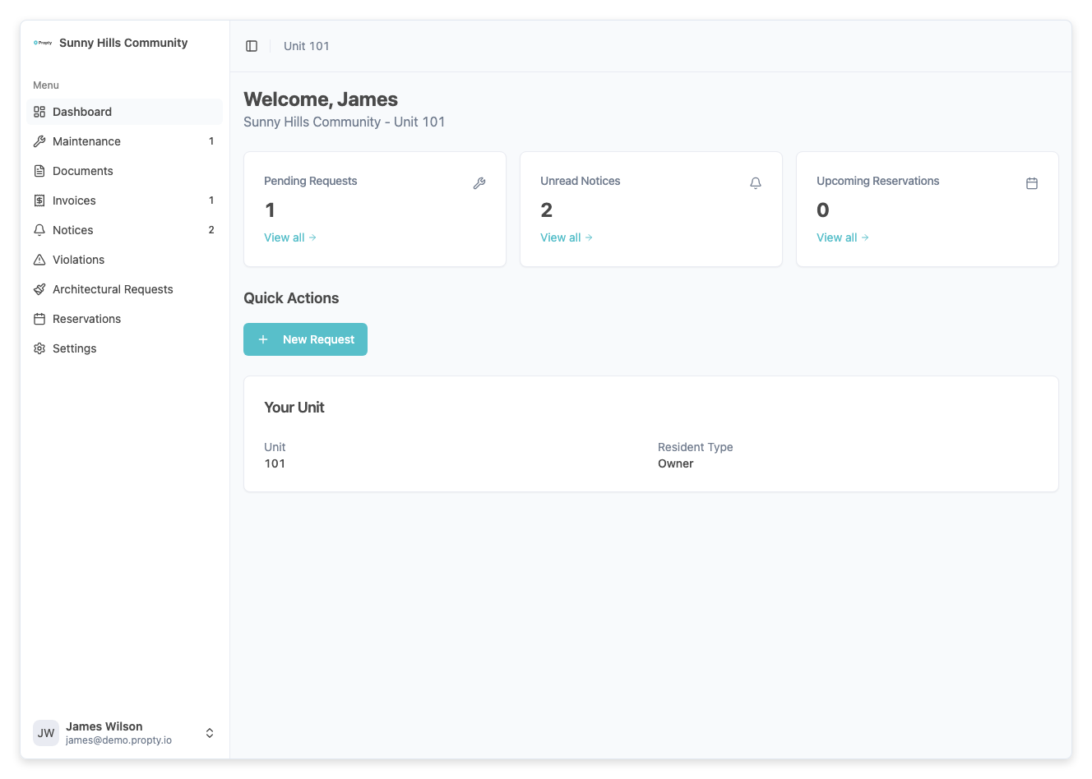This screenshot has width=1092, height=779.
Task: Click the Invoices billing icon
Action: click(x=39, y=200)
